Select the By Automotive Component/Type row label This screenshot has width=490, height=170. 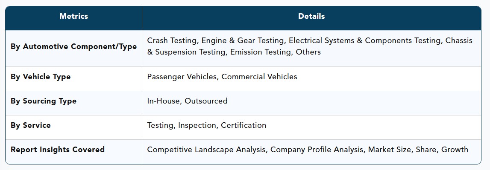(x=74, y=47)
